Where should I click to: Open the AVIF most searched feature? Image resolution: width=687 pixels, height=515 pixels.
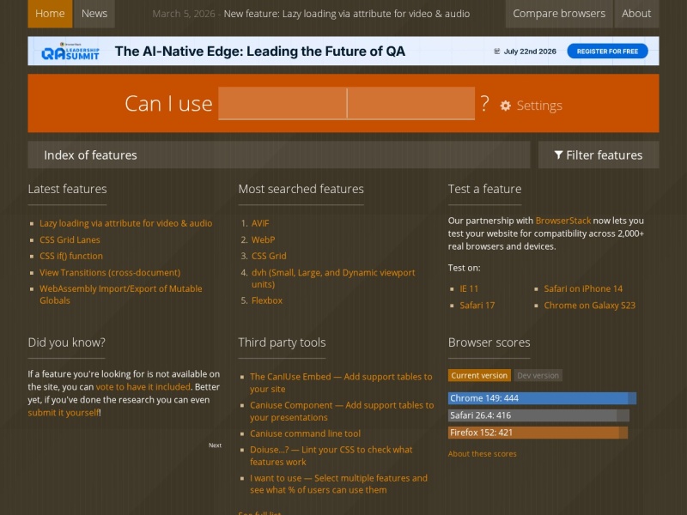(260, 223)
